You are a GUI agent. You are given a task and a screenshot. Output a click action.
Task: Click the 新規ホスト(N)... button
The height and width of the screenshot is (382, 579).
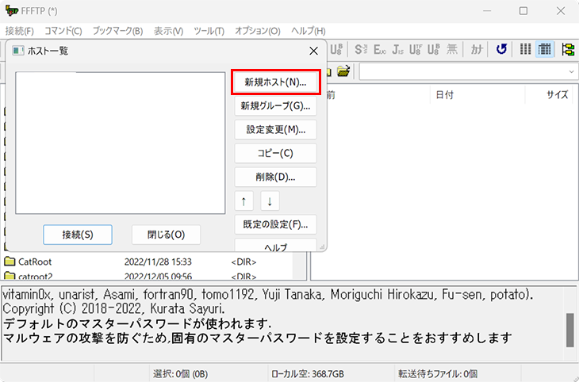(x=275, y=82)
